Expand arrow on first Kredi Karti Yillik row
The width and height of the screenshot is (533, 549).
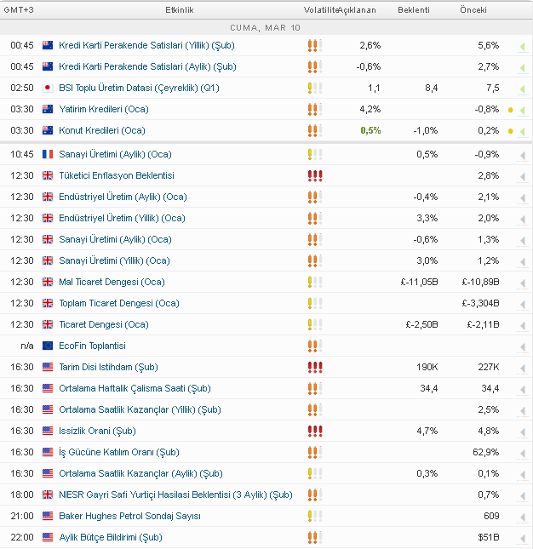521,46
